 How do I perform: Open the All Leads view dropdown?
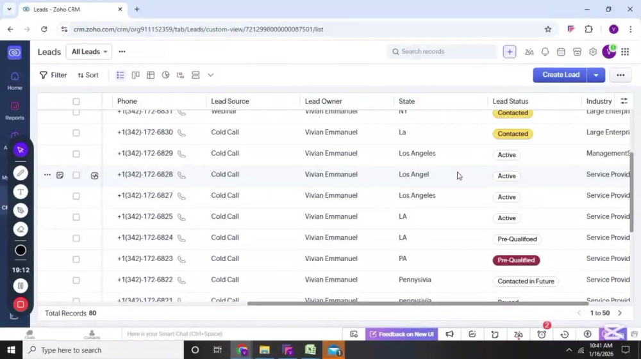click(x=89, y=52)
